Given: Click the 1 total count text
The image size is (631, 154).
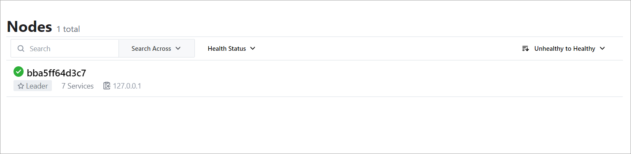Looking at the screenshot, I should pos(68,29).
